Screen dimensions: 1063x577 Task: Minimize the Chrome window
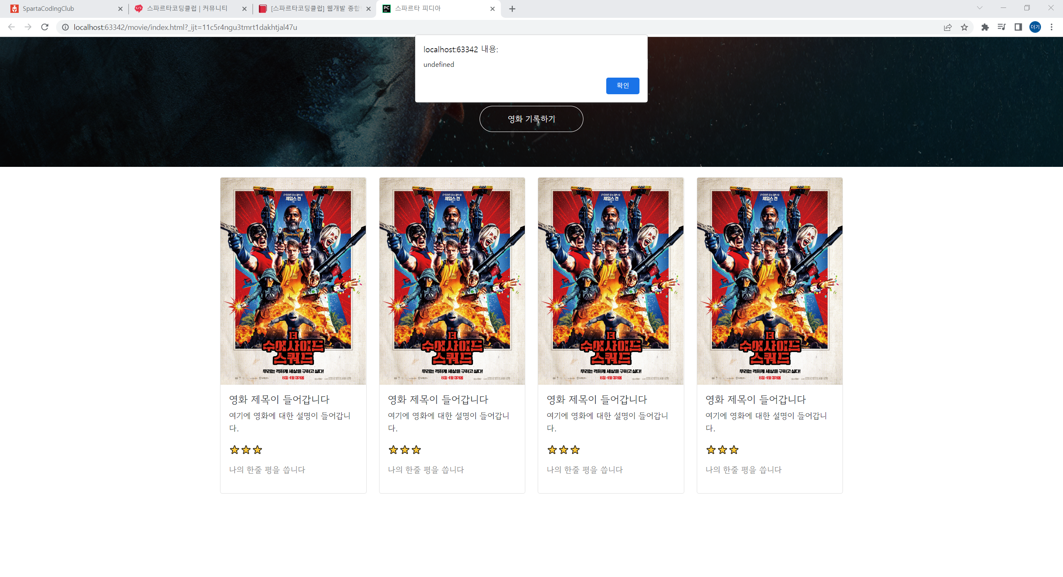1003,8
